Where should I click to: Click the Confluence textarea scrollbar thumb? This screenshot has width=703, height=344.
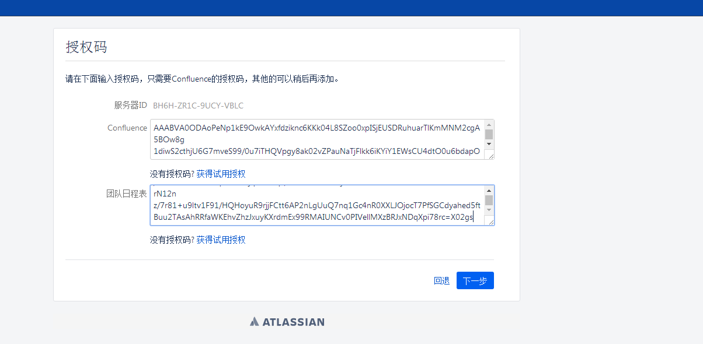pos(489,134)
